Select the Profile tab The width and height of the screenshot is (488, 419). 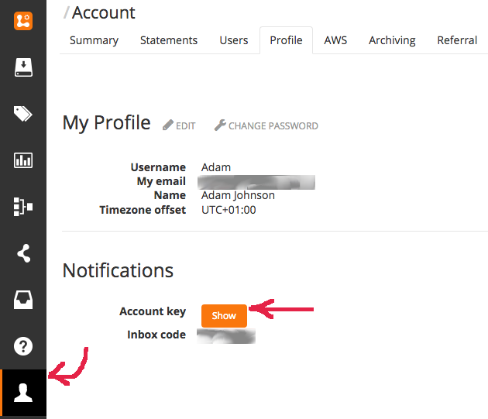[286, 40]
